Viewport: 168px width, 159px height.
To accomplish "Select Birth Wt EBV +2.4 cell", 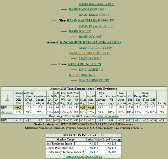I will 50,107.
